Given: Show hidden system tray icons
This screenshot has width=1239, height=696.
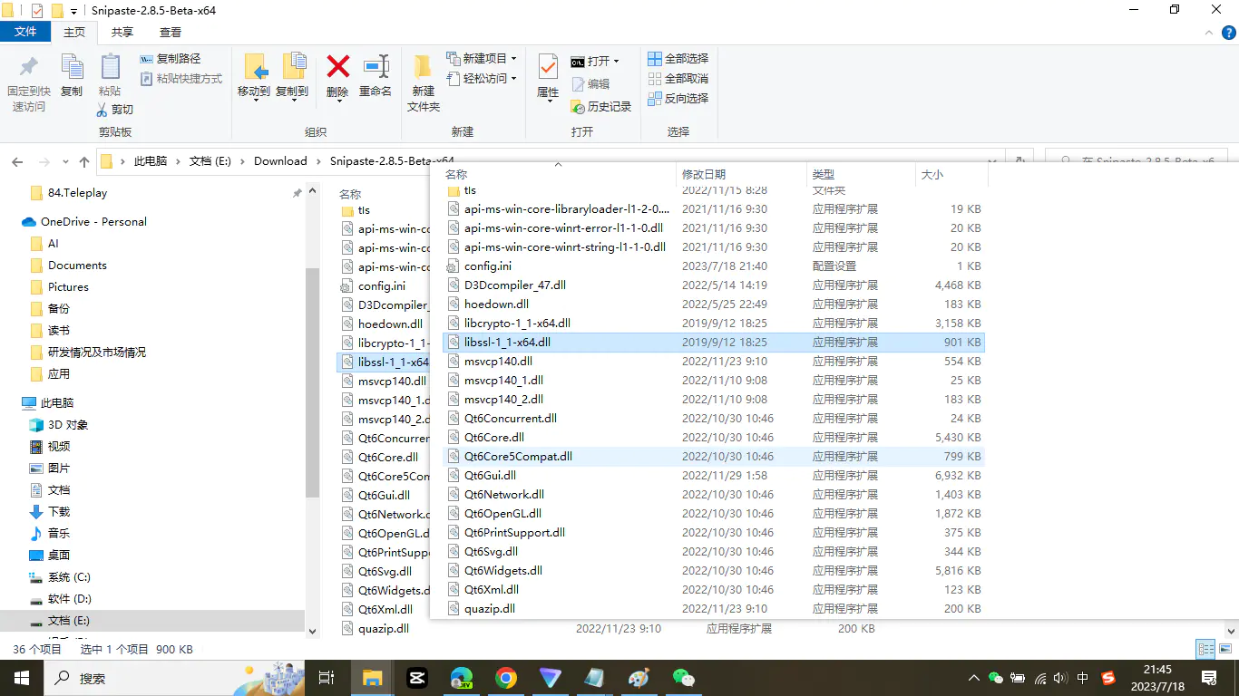Looking at the screenshot, I should click(x=973, y=678).
